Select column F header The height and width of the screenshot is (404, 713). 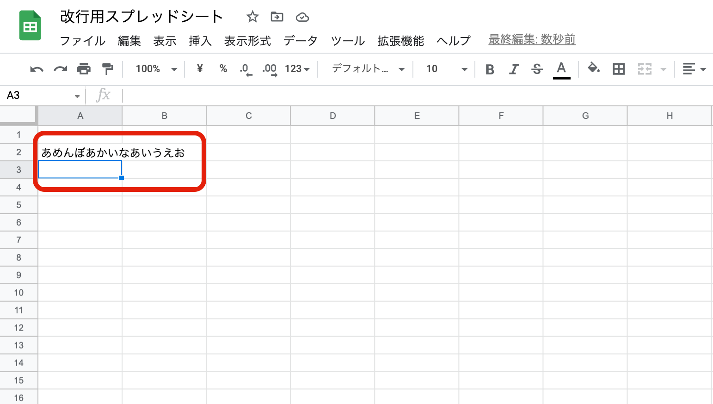pos(501,116)
